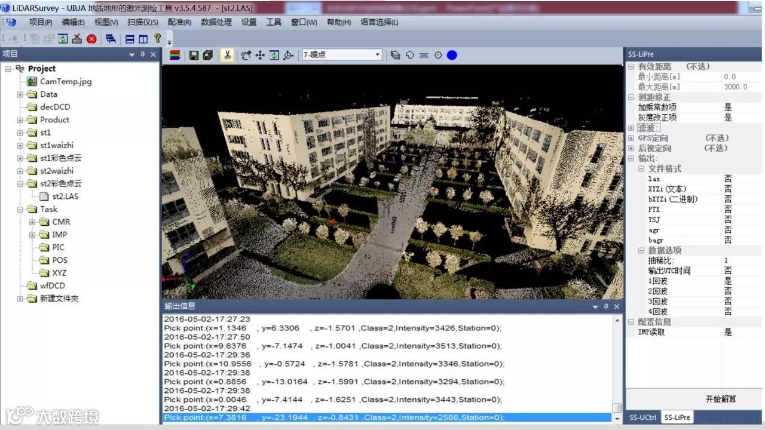Open help with the yellow question mark icon

[158, 38]
